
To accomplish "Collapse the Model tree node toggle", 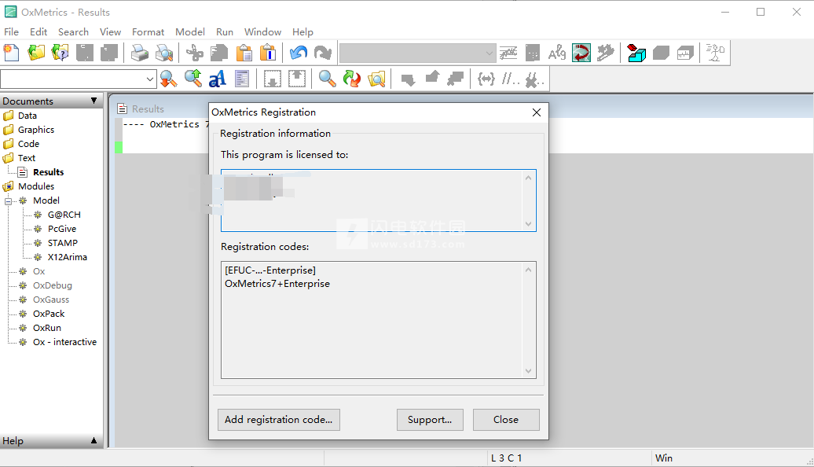I will 9,201.
